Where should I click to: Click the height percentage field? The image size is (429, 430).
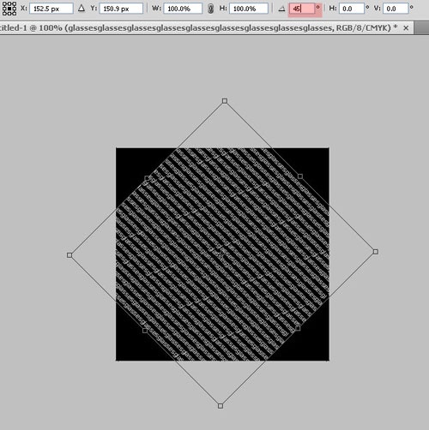click(x=249, y=9)
